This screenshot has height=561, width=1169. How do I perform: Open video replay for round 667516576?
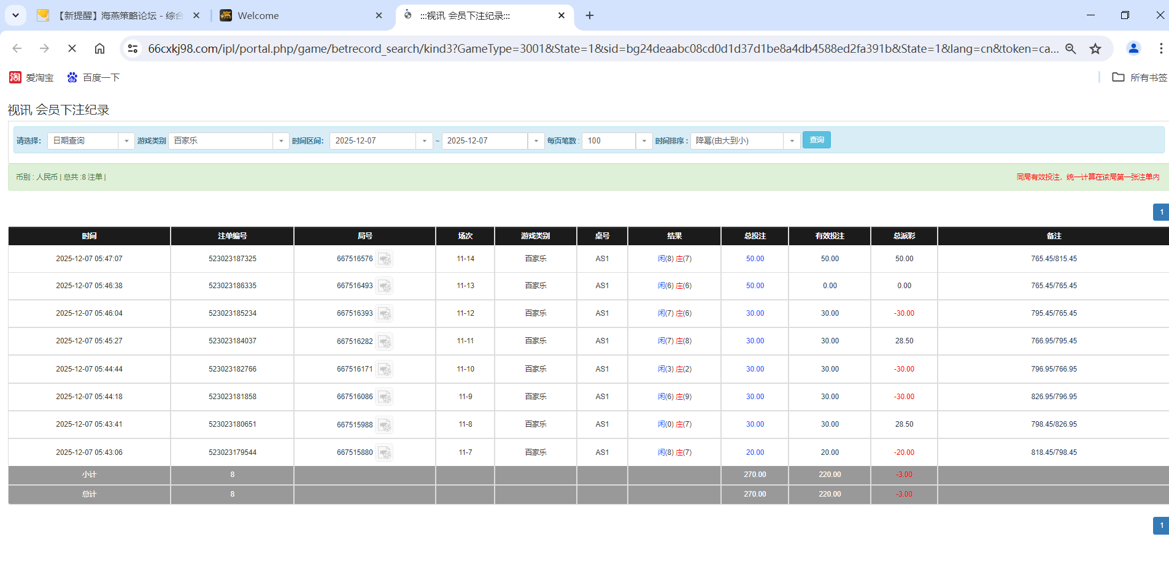385,259
